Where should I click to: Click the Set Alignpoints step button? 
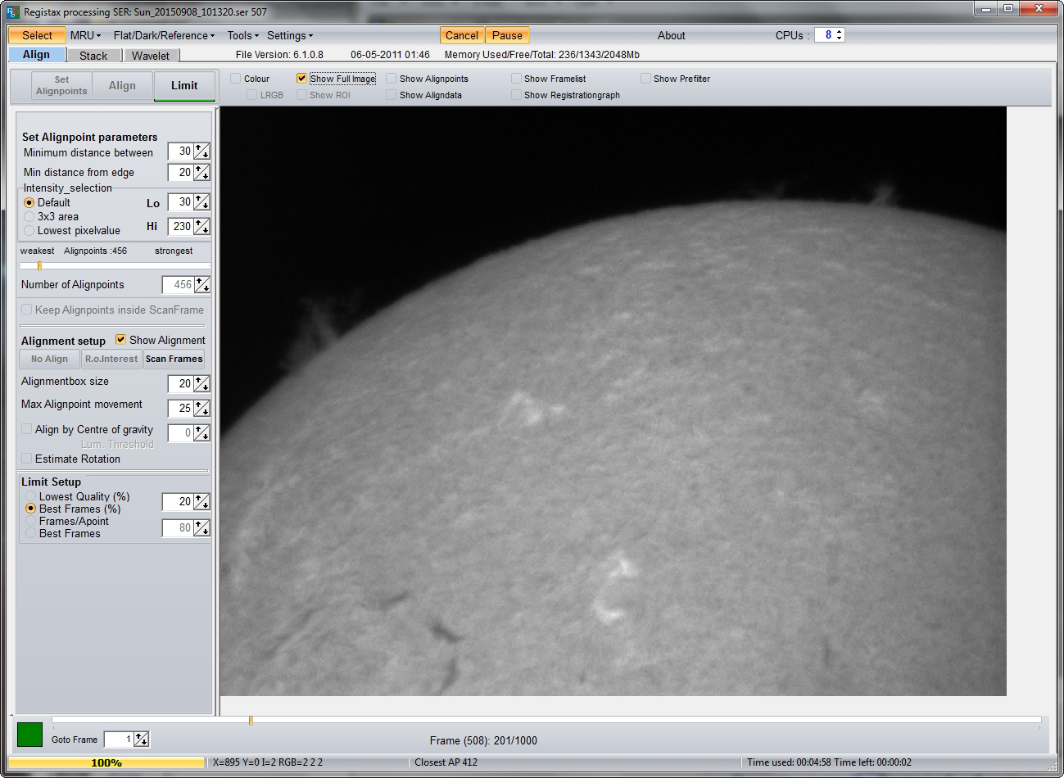coord(61,85)
